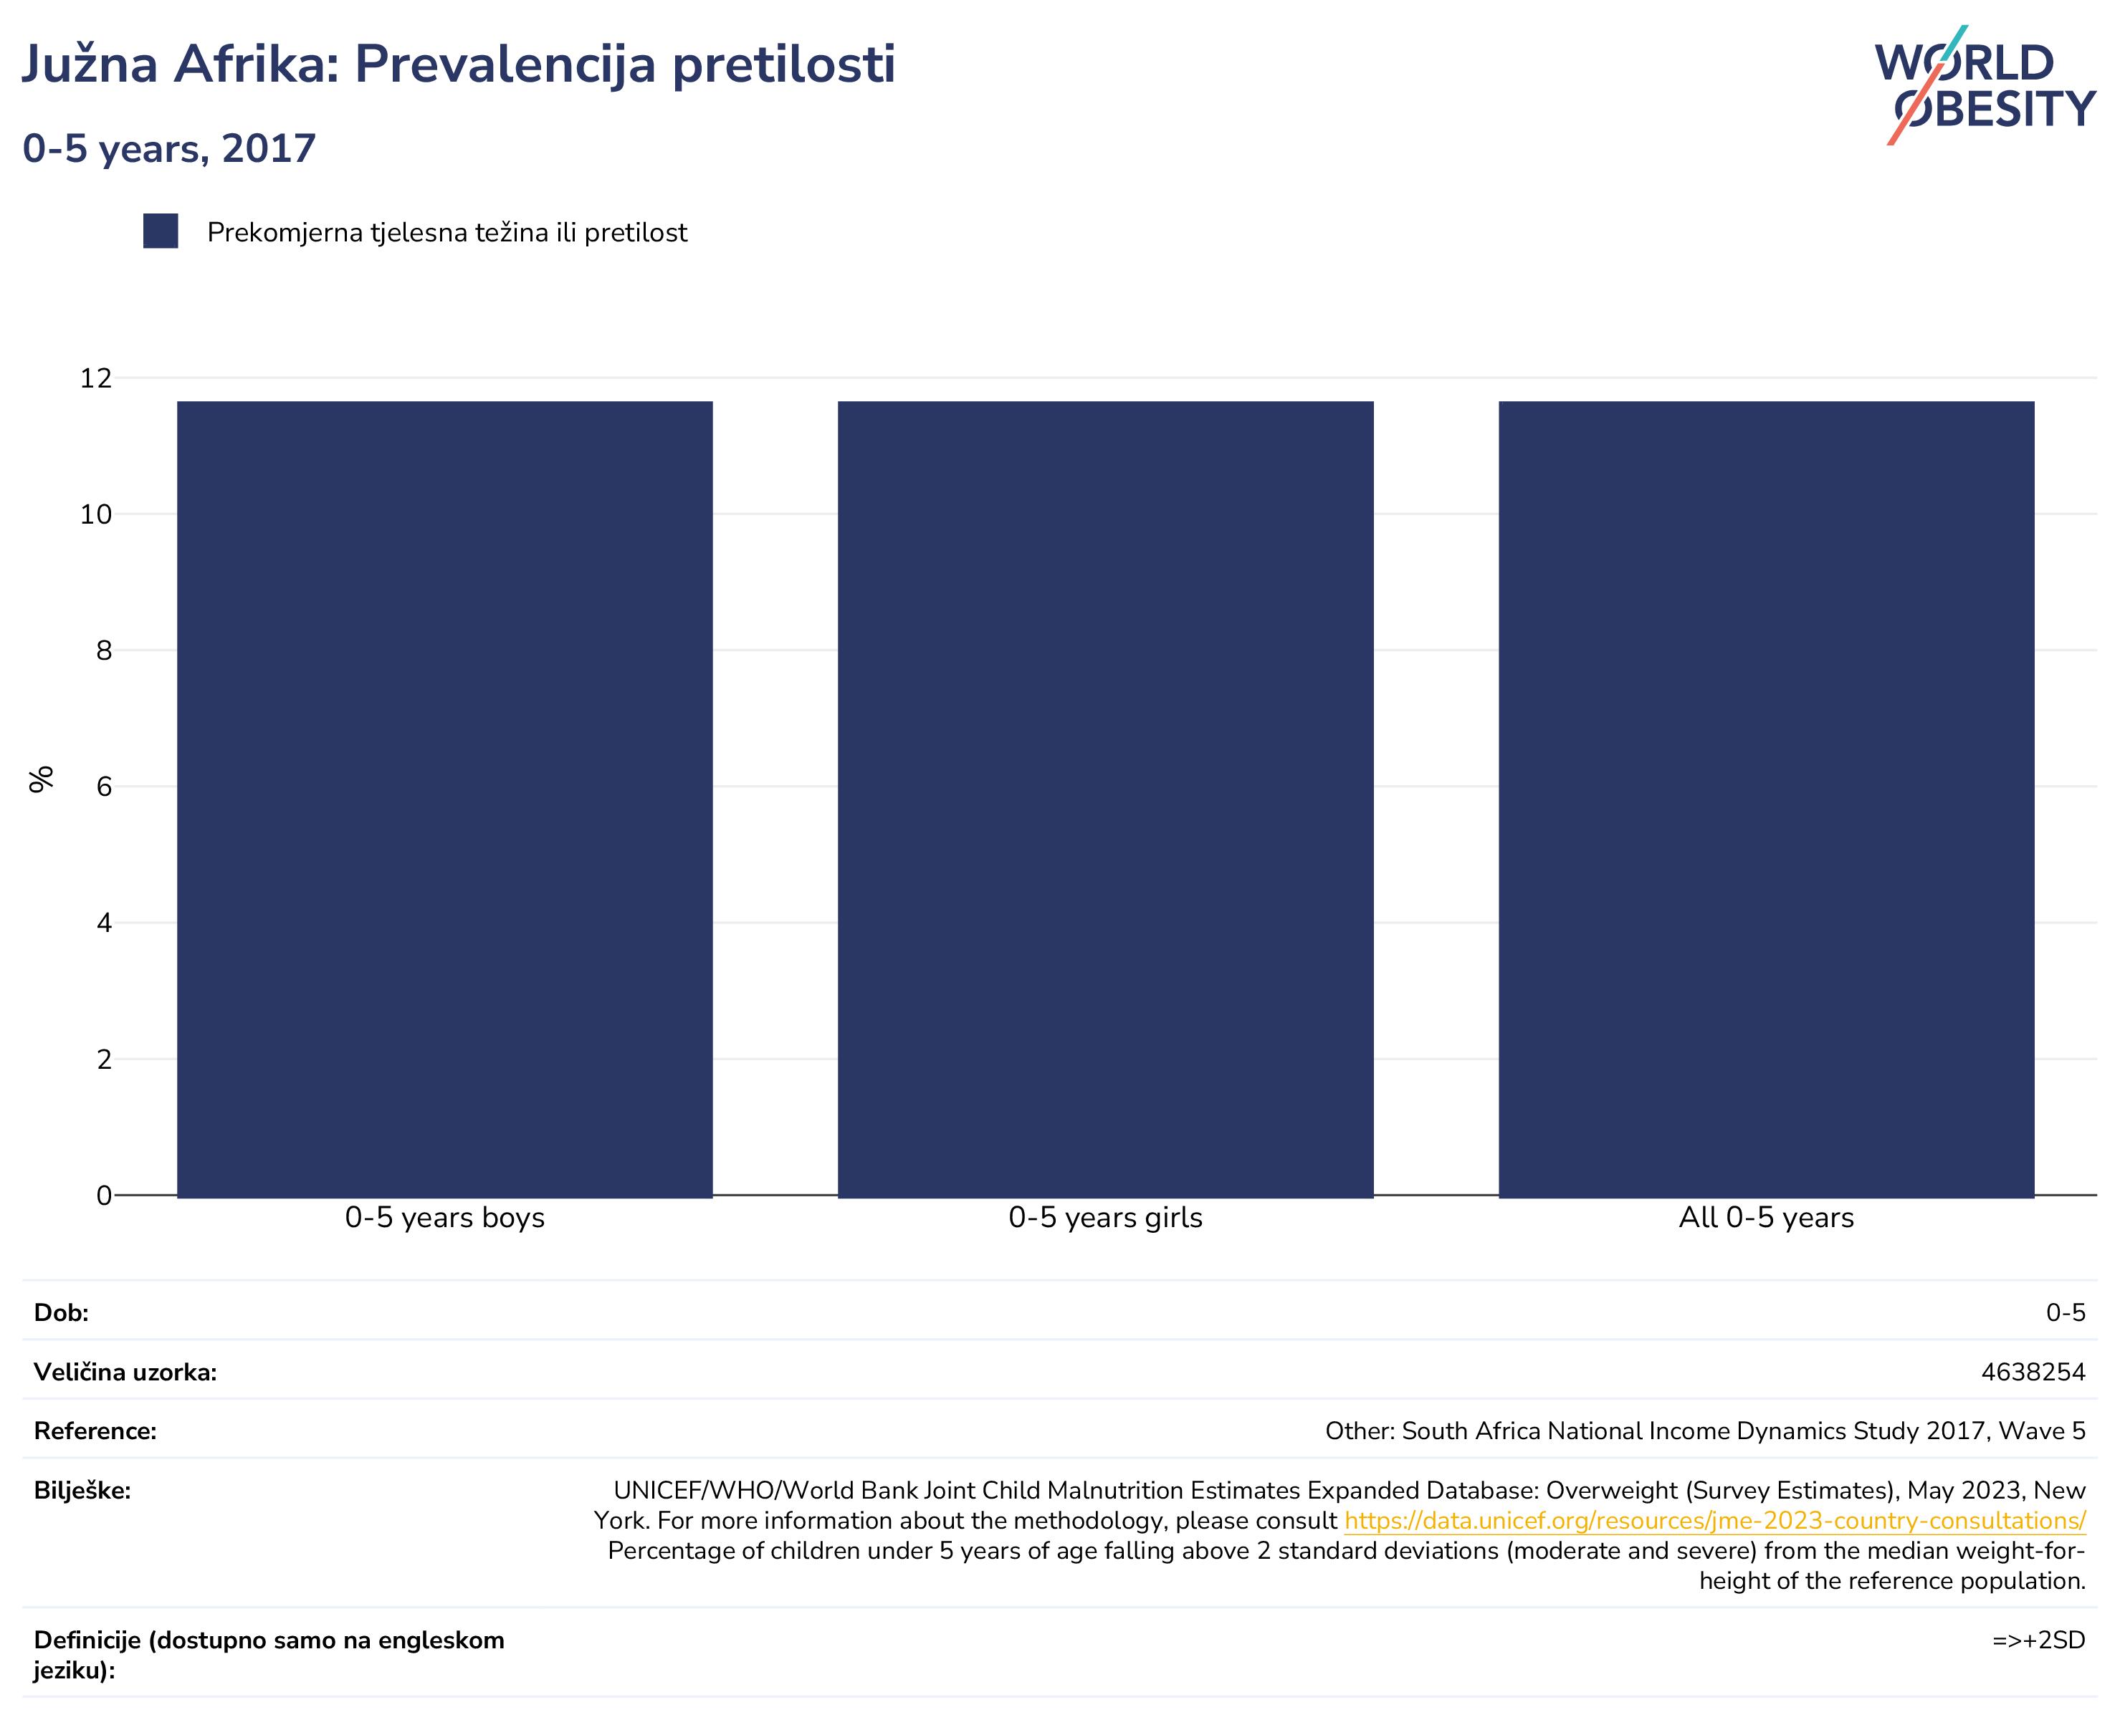Click the chart title Južna Afrika: Prevalencija pretilosti
This screenshot has height=1735, width=2120.
pos(459,65)
